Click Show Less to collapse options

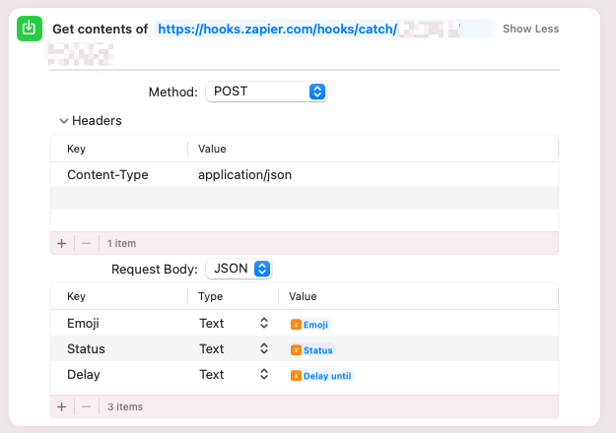[x=531, y=29]
